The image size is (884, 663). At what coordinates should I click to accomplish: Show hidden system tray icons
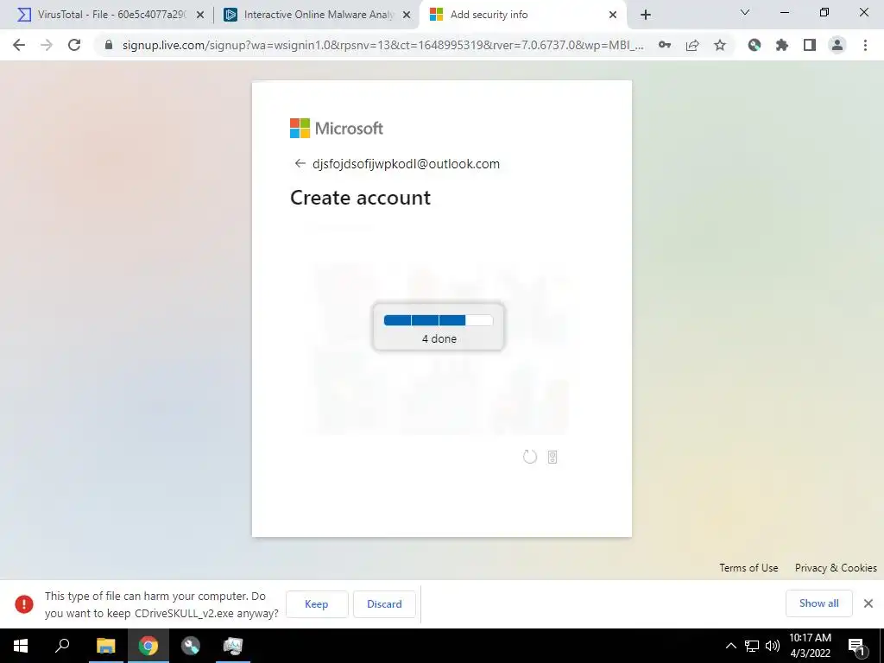coord(730,646)
